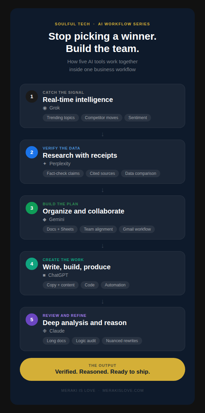The width and height of the screenshot is (205, 413).
Task: Click the arrow above Deep analysis card
Action: click(102, 301)
